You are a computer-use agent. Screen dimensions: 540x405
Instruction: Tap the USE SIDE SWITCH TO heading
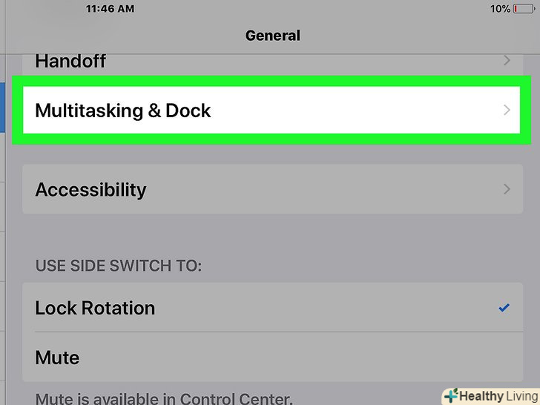(x=118, y=265)
